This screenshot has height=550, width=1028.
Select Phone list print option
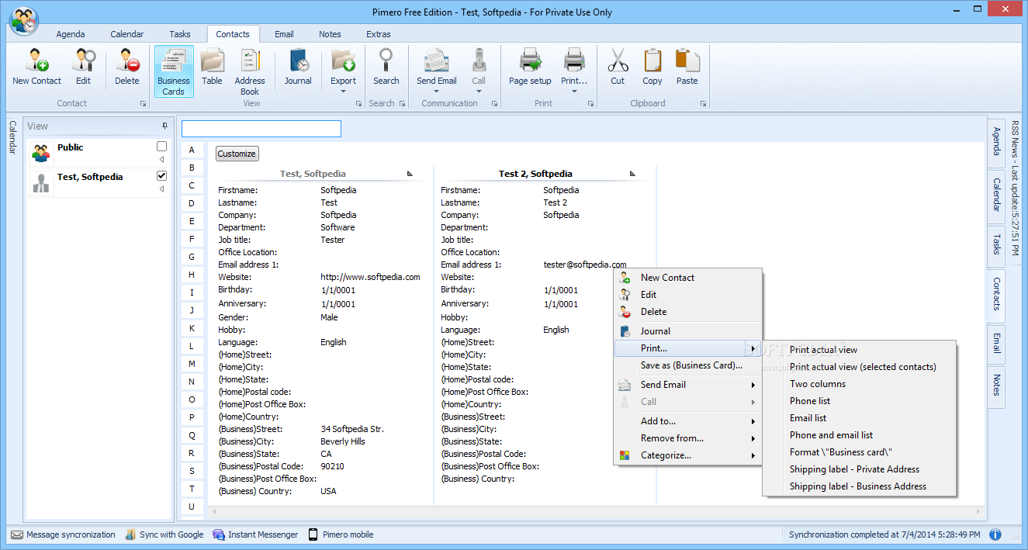pyautogui.click(x=860, y=401)
